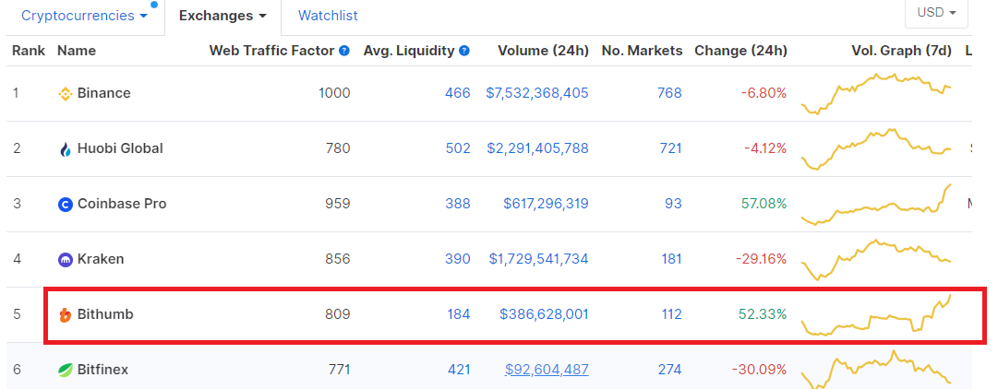Click Huobi Global markets count 721
Image resolution: width=998 pixels, height=389 pixels.
[x=669, y=148]
